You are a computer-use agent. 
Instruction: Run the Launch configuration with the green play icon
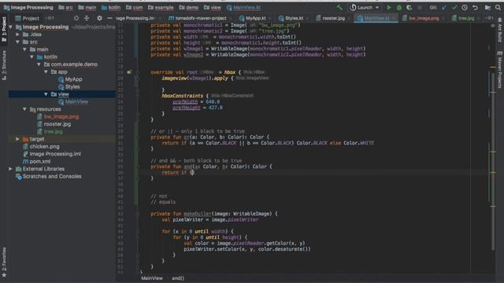coord(388,7)
